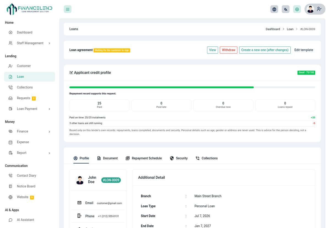The image size is (330, 228).
Task: Click the Notice Board icon
Action: (10, 186)
